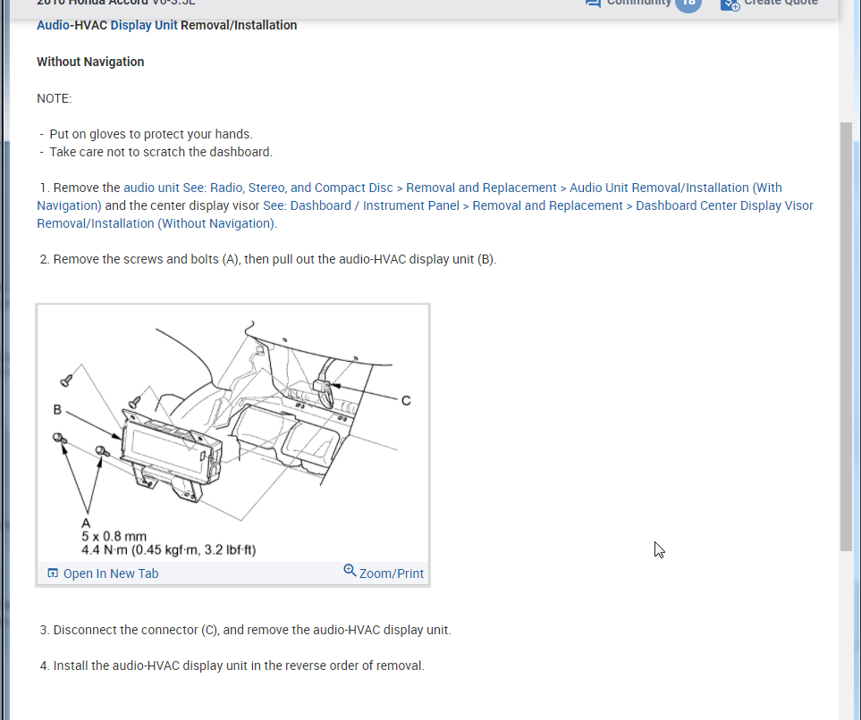Image resolution: width=861 pixels, height=720 pixels.
Task: Open the 'Audio' link in the title
Action: click(54, 25)
